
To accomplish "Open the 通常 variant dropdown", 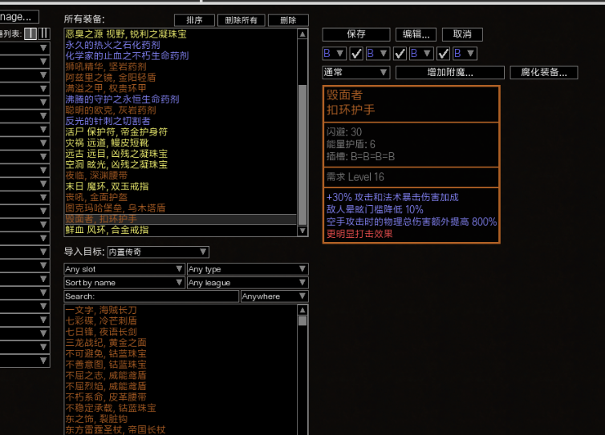I will tap(355, 72).
